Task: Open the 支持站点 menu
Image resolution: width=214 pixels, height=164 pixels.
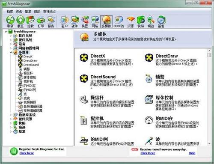Action: tap(49, 12)
